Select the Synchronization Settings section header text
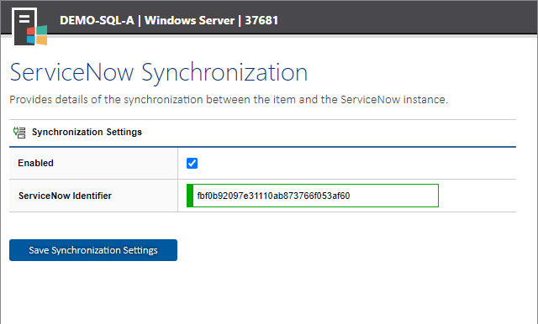This screenshot has height=324, width=538. coord(87,132)
